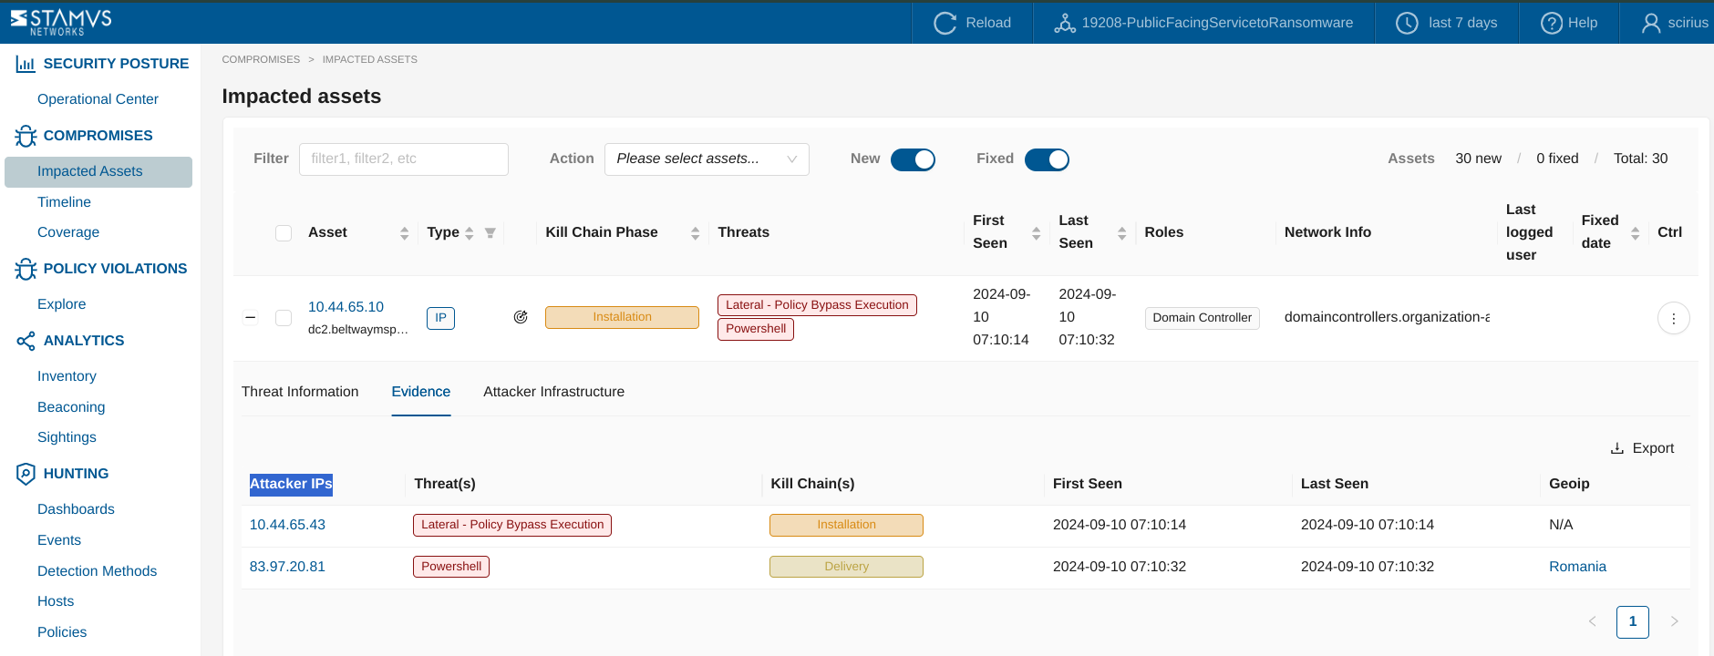Image resolution: width=1714 pixels, height=656 pixels.
Task: Click the clock icon for time range
Action: [1407, 23]
